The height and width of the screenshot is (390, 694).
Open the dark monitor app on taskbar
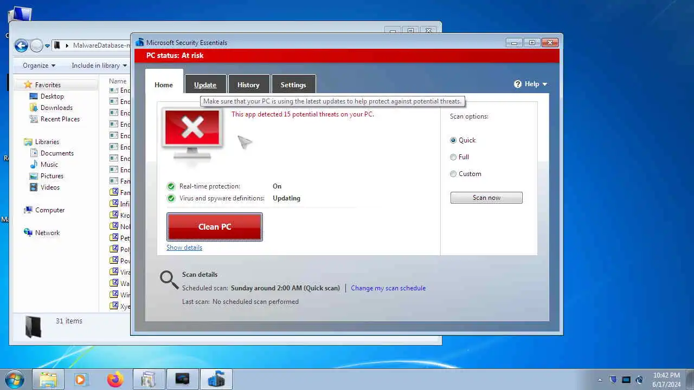(182, 379)
